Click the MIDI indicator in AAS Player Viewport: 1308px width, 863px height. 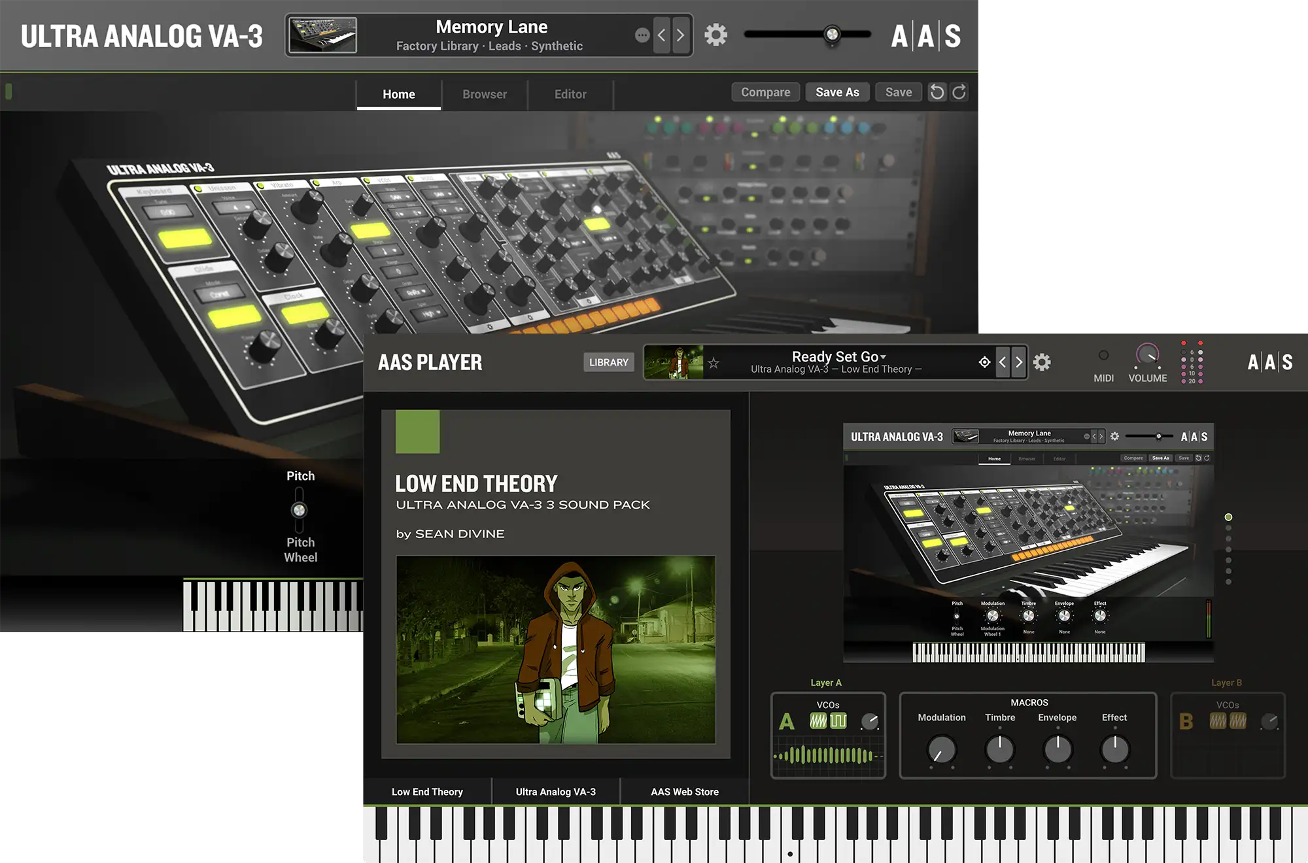click(1103, 356)
